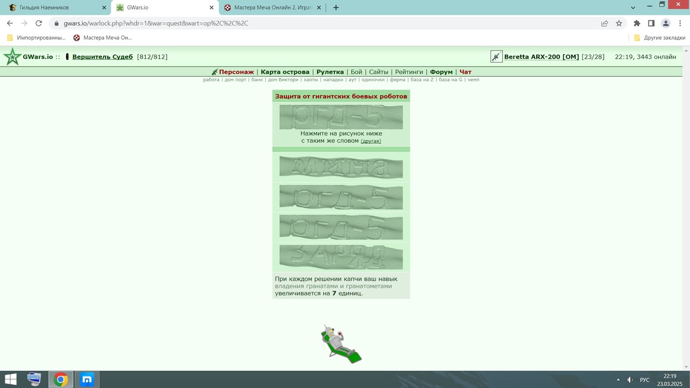Screen dimensions: 690x388
Task: Click the Beretta weapon icon in header
Action: click(x=496, y=57)
